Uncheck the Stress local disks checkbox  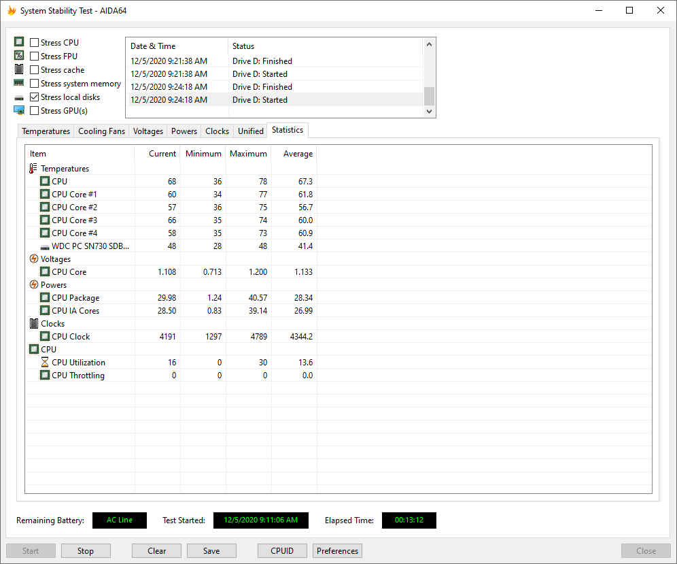pyautogui.click(x=34, y=97)
